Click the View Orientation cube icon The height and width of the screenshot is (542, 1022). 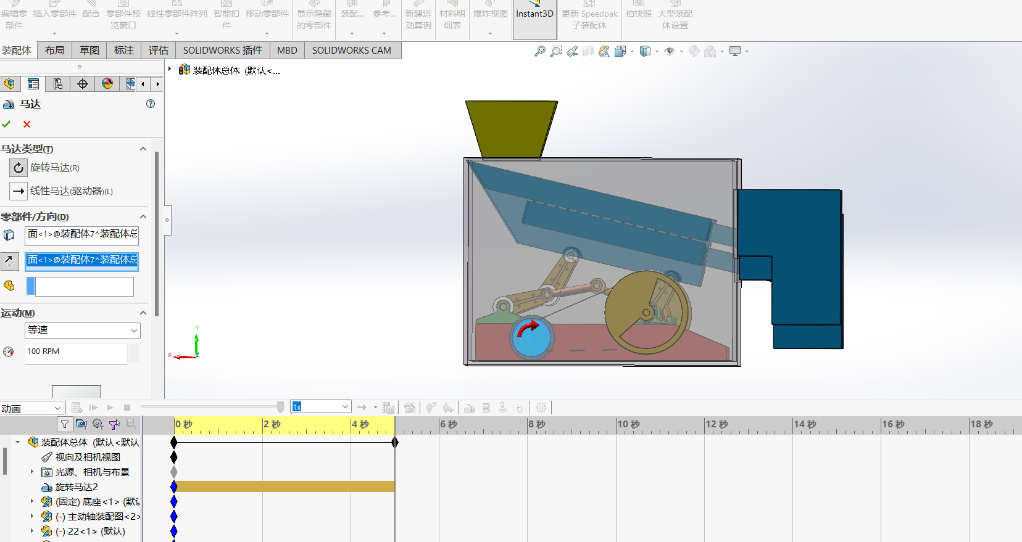point(620,51)
